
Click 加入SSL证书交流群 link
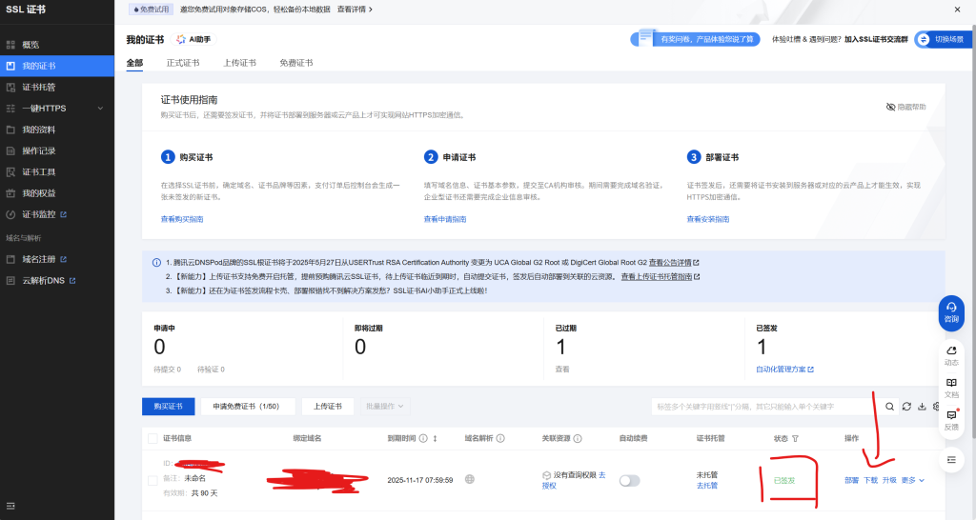click(876, 39)
